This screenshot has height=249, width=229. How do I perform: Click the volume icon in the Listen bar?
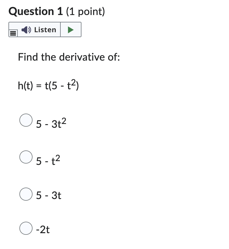[26, 29]
